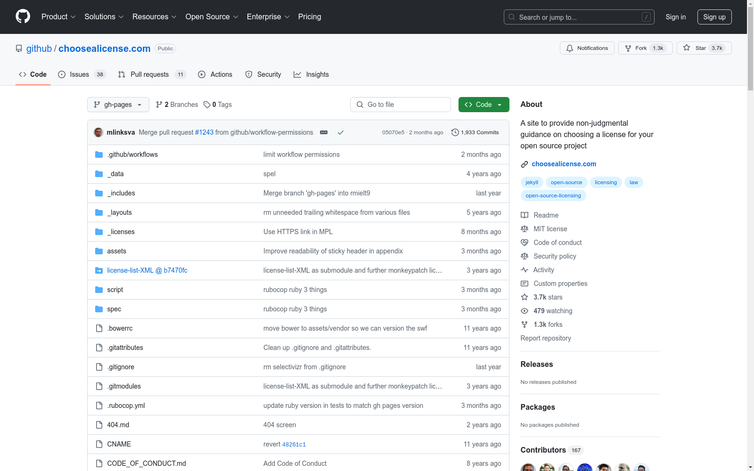Click the Report repository link
754x471 pixels.
[x=546, y=338]
